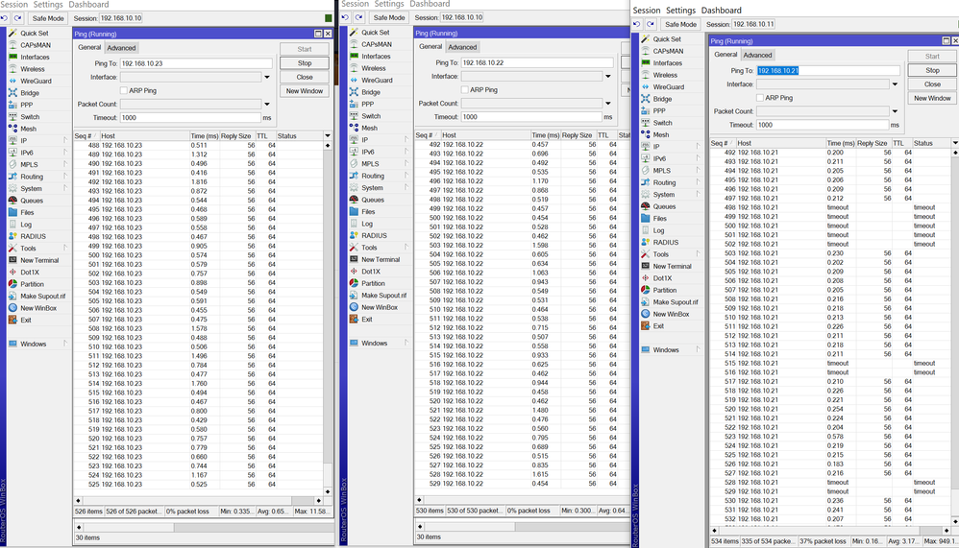Expand Packet Count dropdown in the 192.168.10.21 ping window
Screen dimensions: 959x548
click(895, 111)
